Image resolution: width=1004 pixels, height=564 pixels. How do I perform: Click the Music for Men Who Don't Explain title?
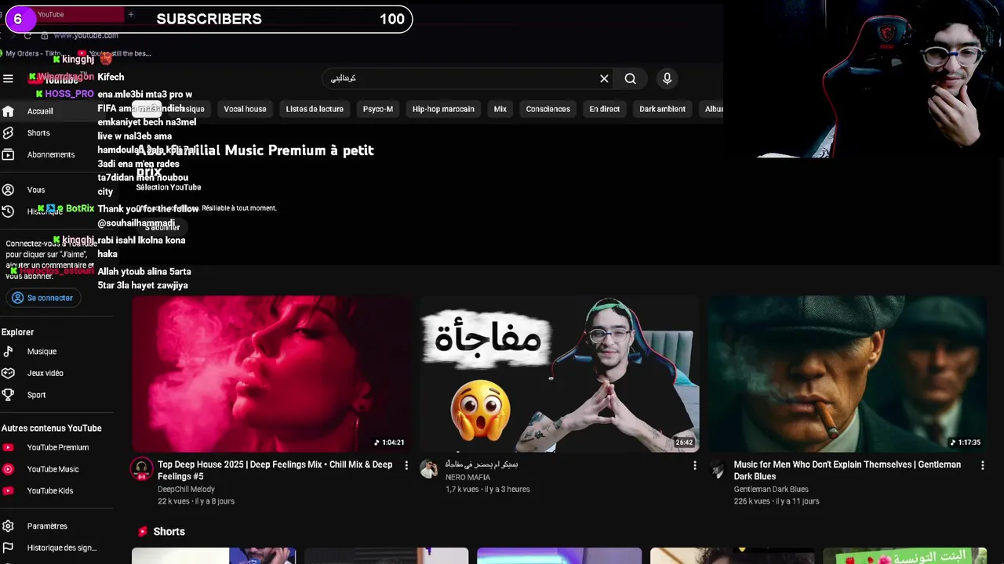click(x=847, y=470)
